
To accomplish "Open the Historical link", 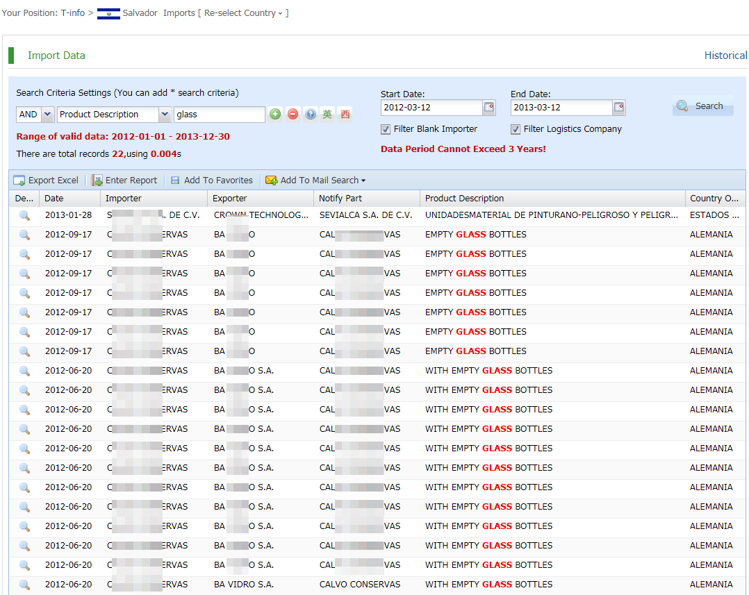I will [725, 56].
